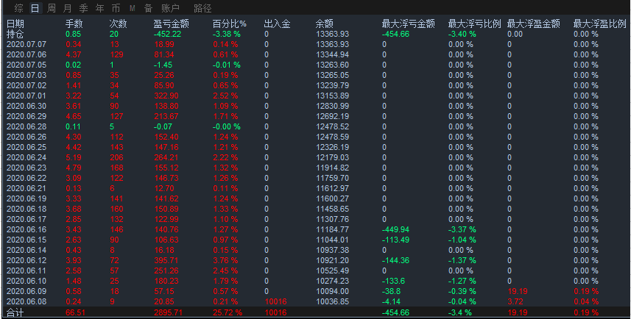Click the 最大浮盈比例 column header
The width and height of the screenshot is (631, 319).
pyautogui.click(x=599, y=24)
